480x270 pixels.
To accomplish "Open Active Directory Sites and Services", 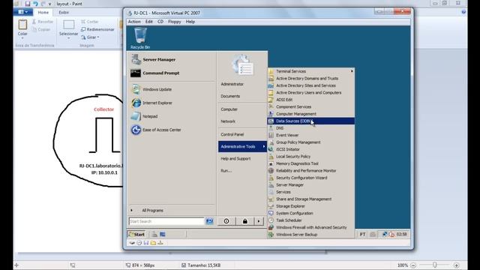I will point(311,85).
